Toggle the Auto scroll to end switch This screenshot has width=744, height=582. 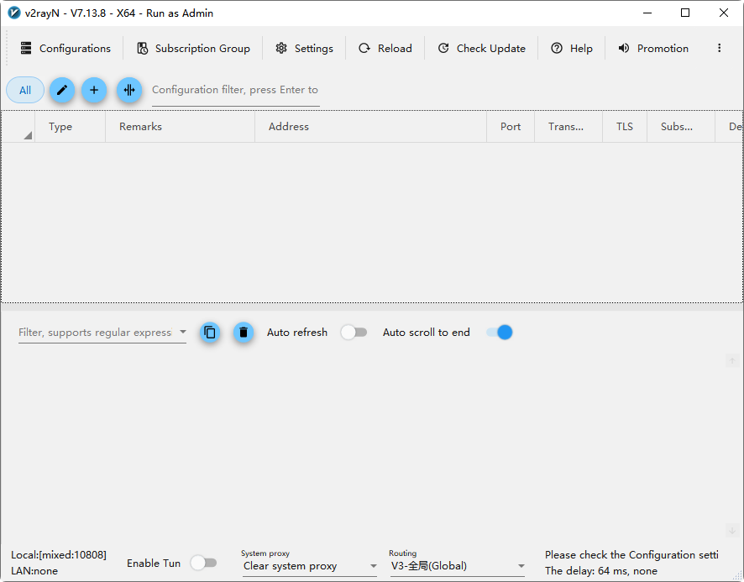pos(499,333)
